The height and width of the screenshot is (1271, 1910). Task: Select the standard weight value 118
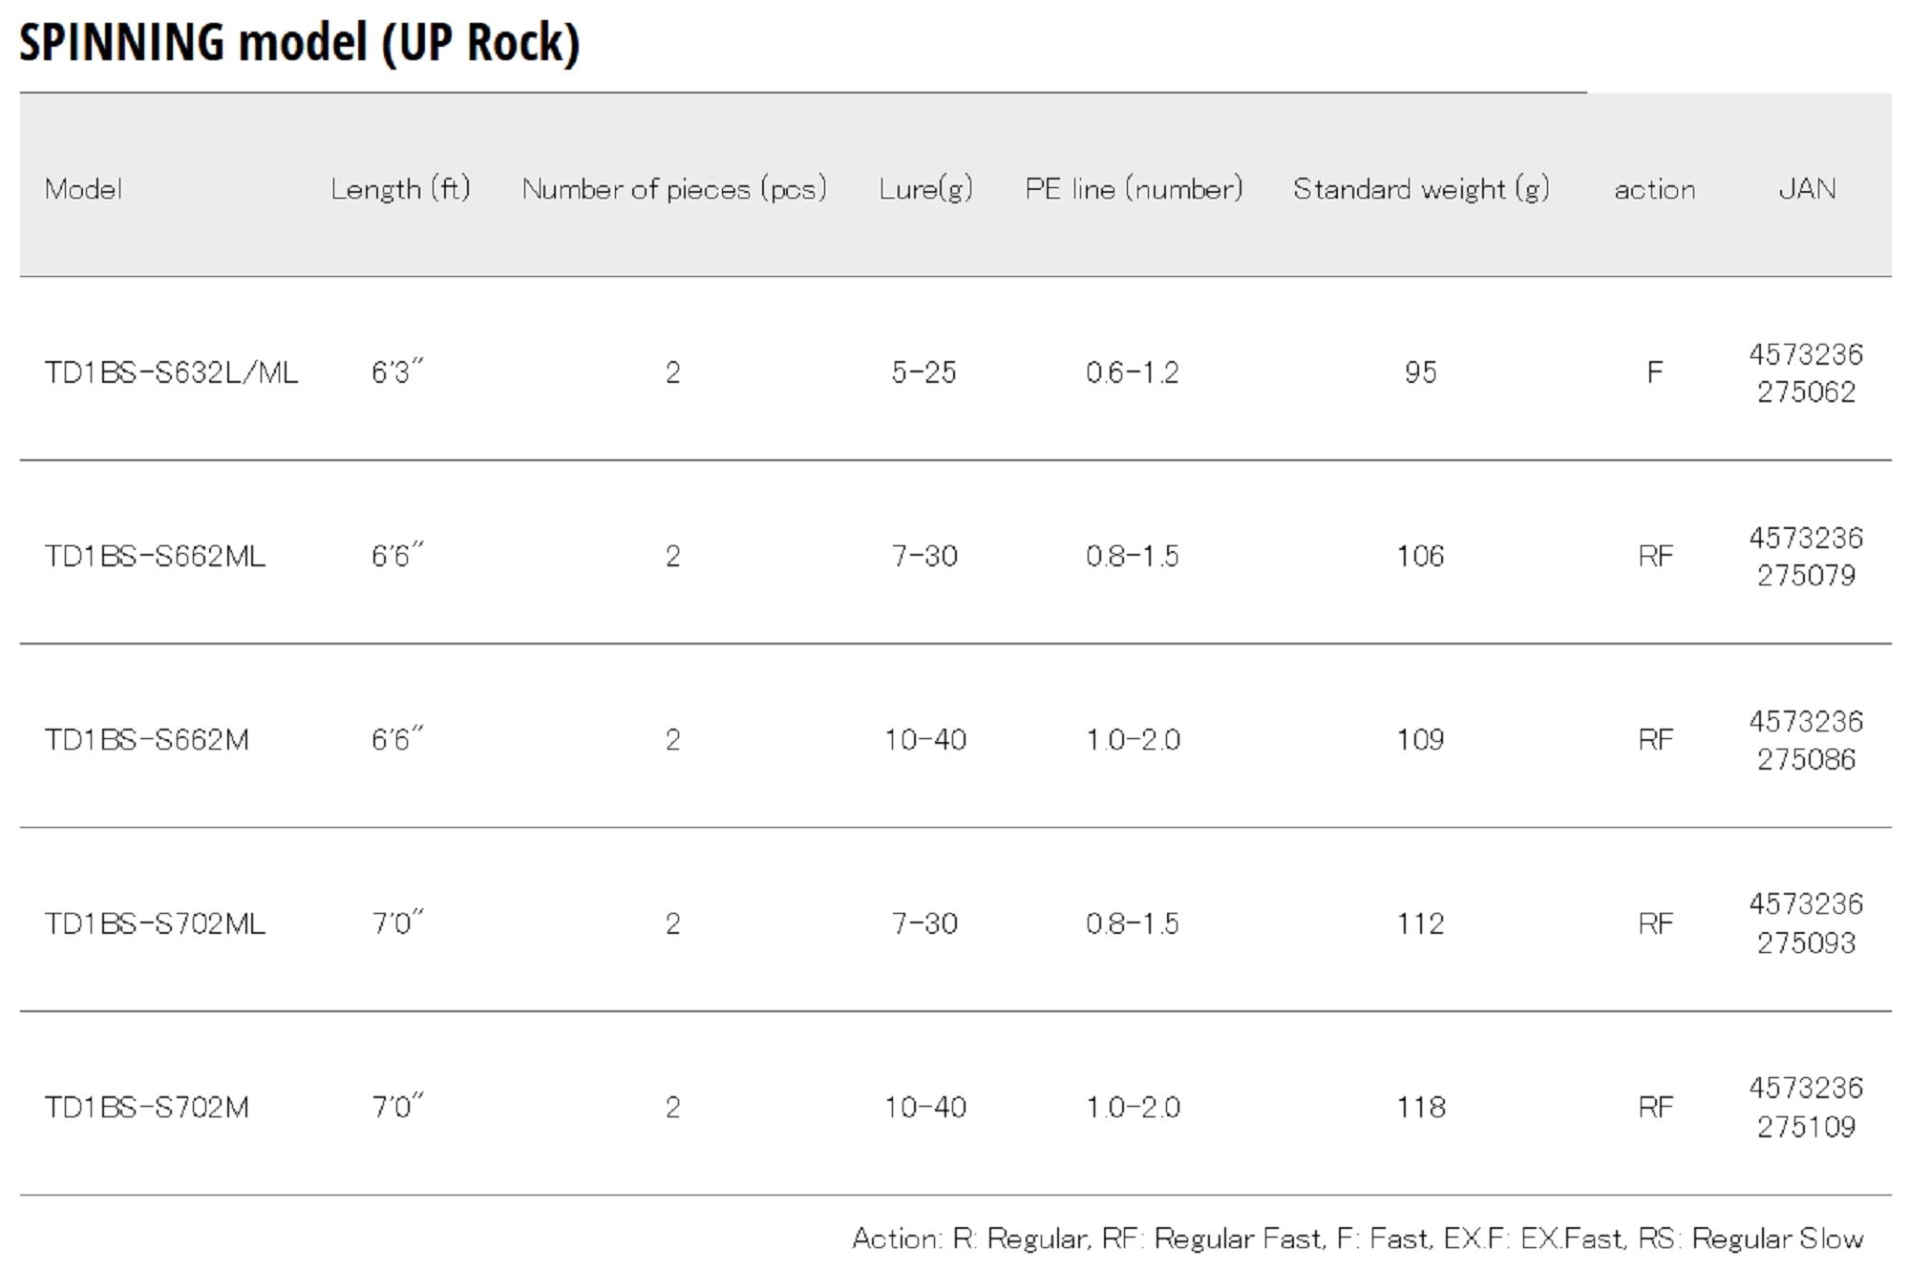tap(1420, 1108)
